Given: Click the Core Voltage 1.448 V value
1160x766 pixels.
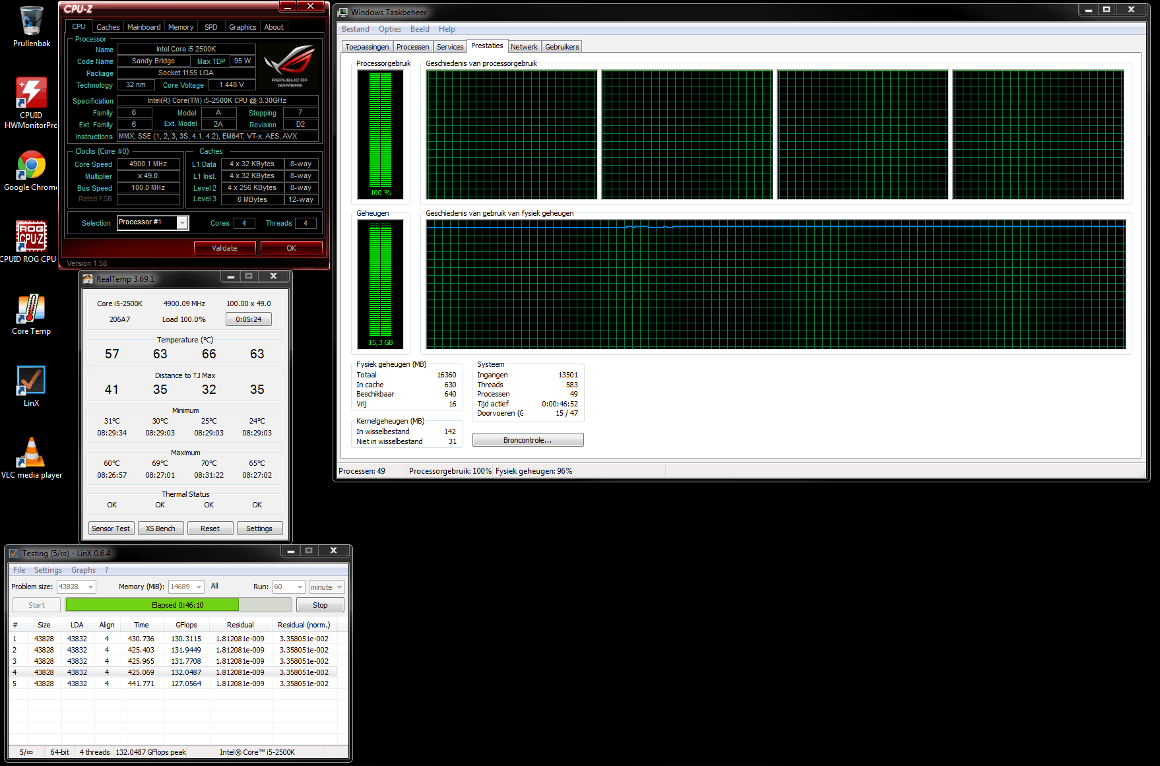Looking at the screenshot, I should tap(232, 85).
